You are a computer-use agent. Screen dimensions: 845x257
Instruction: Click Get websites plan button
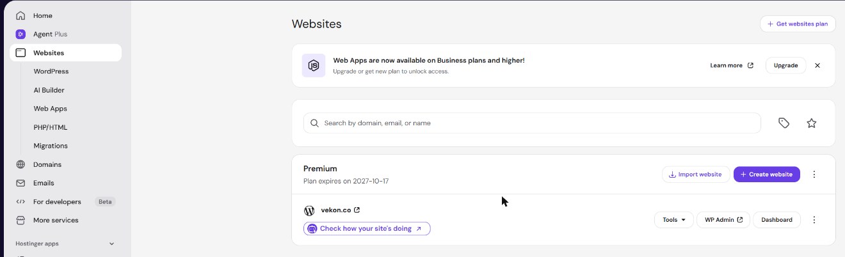pos(798,24)
